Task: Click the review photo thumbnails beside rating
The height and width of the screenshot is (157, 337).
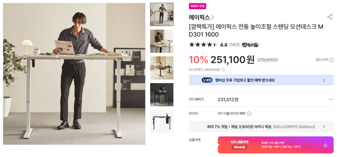Action: (x=250, y=45)
